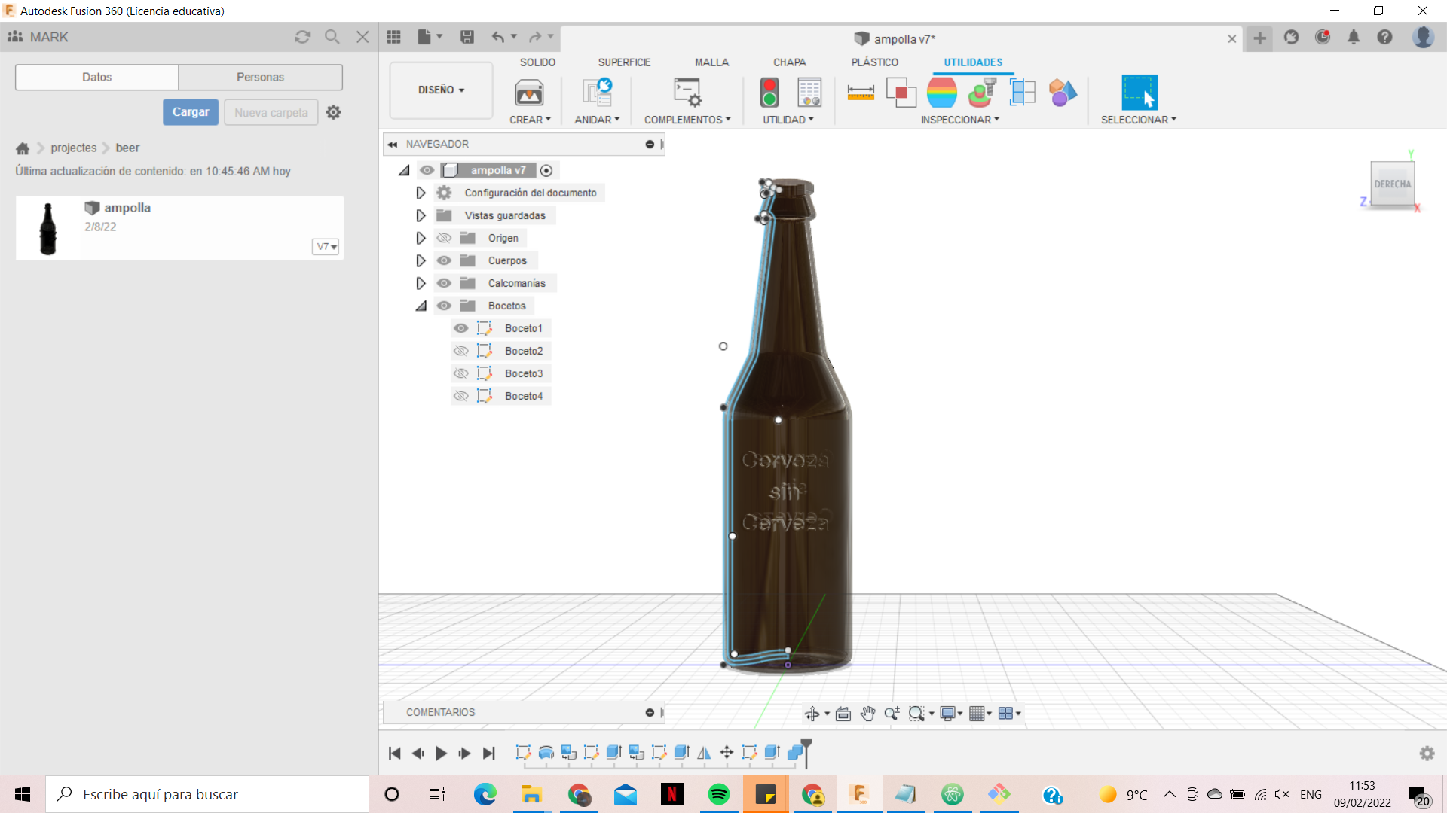
Task: Open notifications bell icon
Action: [1354, 37]
